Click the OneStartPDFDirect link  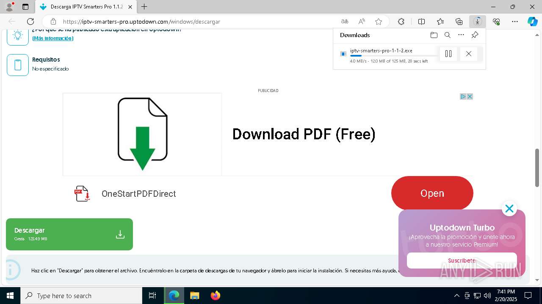point(138,194)
